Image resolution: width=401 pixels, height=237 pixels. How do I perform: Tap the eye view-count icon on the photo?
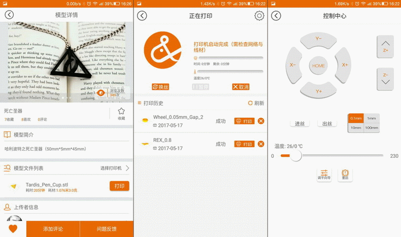pyautogui.click(x=101, y=93)
